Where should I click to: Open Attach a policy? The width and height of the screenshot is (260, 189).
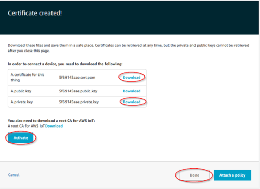click(232, 175)
